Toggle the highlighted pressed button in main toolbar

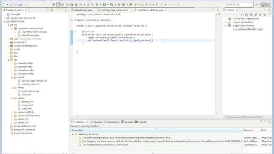(x=58, y=5)
